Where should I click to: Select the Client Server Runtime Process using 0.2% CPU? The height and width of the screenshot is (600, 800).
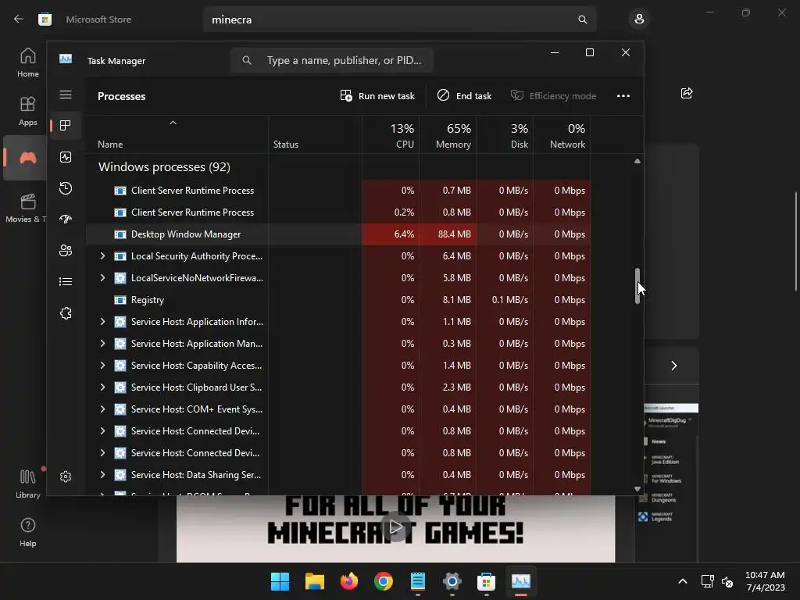pyautogui.click(x=338, y=212)
